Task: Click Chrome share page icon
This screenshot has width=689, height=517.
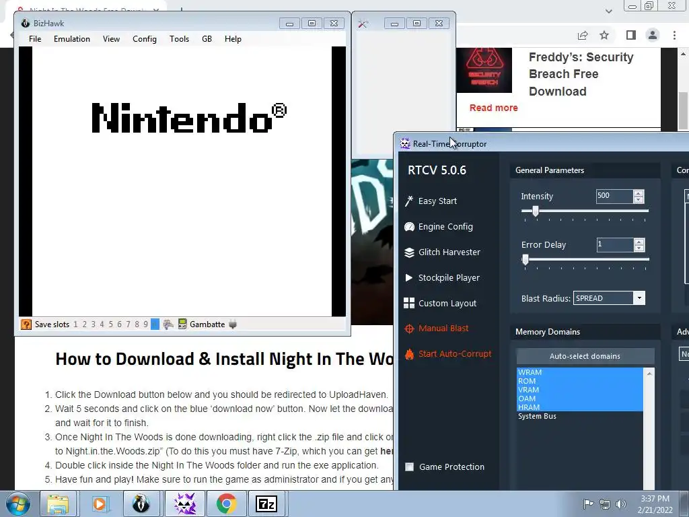Action: [583, 35]
